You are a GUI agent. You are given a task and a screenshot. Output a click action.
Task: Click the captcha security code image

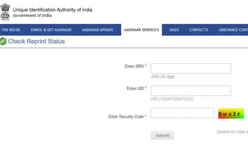pos(231,114)
